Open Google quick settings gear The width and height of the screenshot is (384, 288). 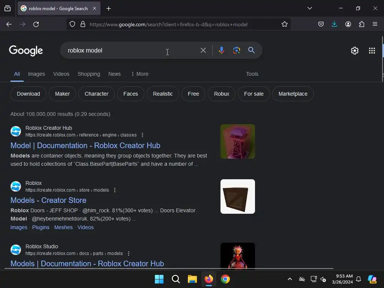coord(354,51)
